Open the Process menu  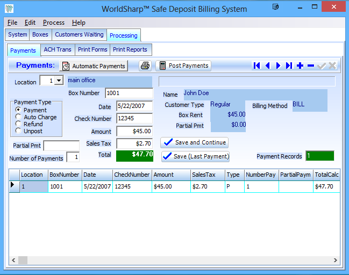(54, 23)
